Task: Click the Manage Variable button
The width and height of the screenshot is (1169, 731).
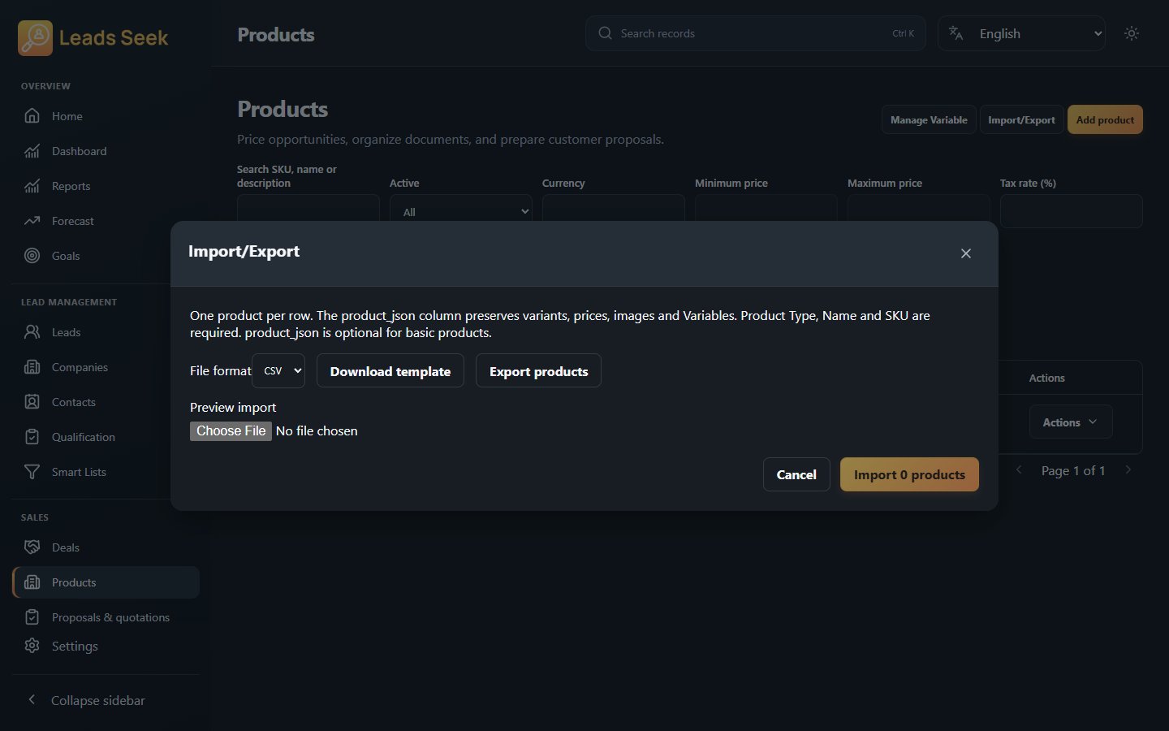Action: pyautogui.click(x=929, y=119)
